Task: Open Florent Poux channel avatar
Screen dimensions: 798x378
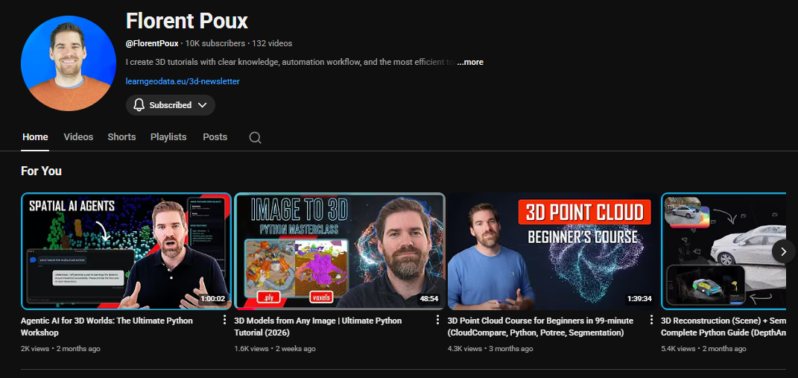Action: pos(69,63)
